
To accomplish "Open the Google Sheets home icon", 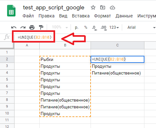I will click(11, 11).
